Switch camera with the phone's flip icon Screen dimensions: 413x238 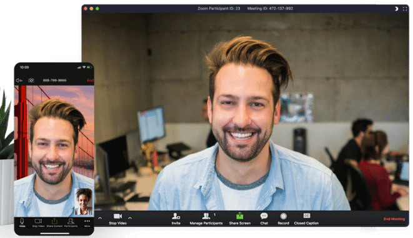click(31, 81)
